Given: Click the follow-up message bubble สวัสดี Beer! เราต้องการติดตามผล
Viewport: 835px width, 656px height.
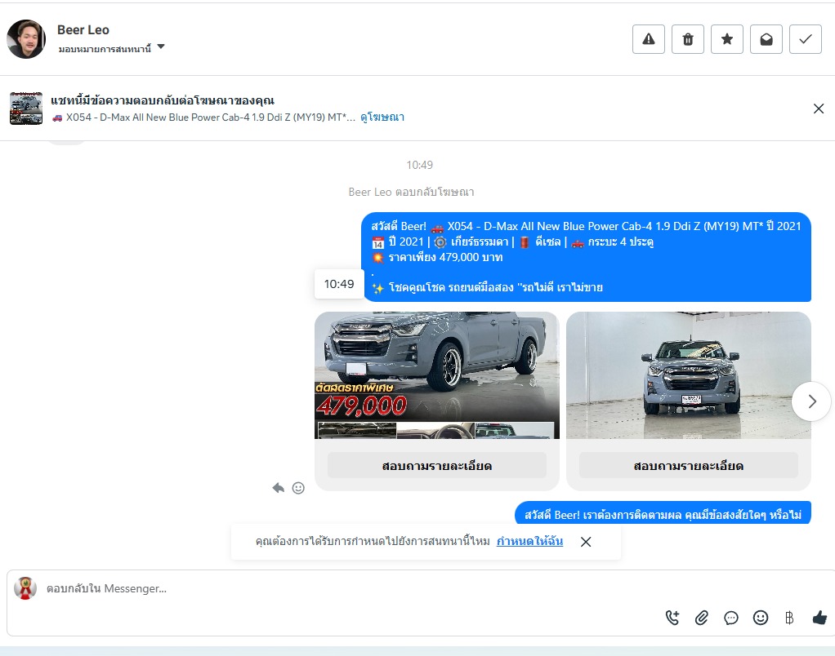Looking at the screenshot, I should tap(663, 513).
